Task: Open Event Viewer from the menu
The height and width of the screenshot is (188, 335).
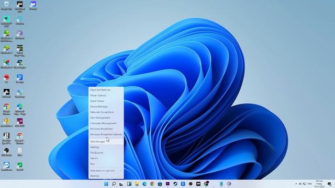Action: tap(106, 101)
